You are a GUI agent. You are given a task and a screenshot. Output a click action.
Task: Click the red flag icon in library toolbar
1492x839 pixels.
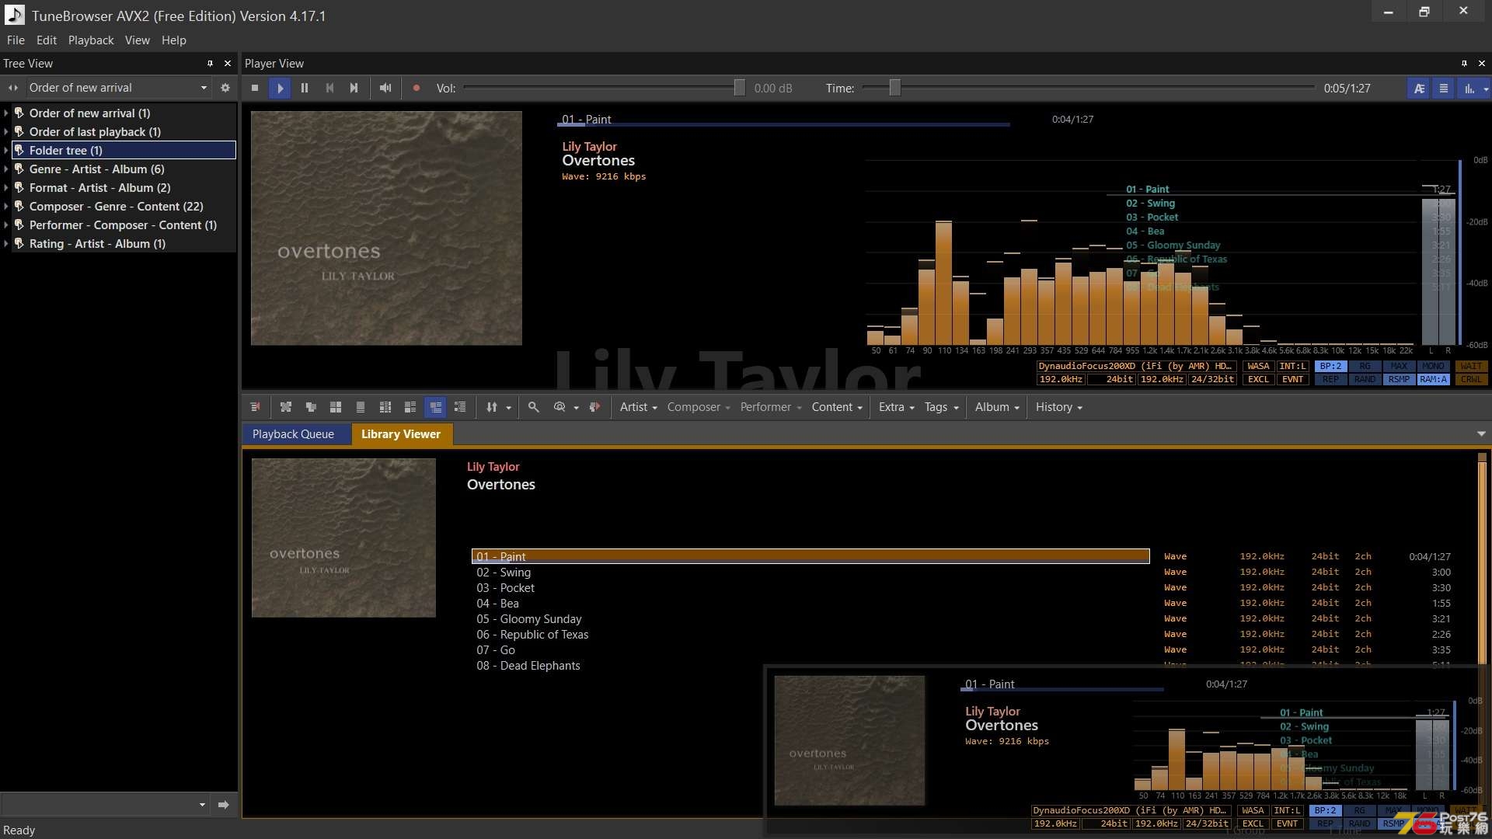point(594,407)
